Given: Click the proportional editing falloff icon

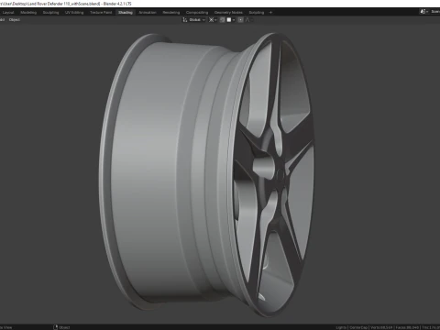Looking at the screenshot, I should [x=248, y=20].
